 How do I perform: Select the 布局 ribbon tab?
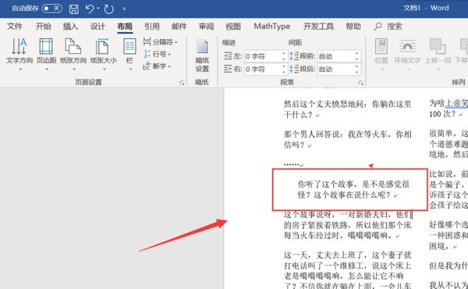125,27
